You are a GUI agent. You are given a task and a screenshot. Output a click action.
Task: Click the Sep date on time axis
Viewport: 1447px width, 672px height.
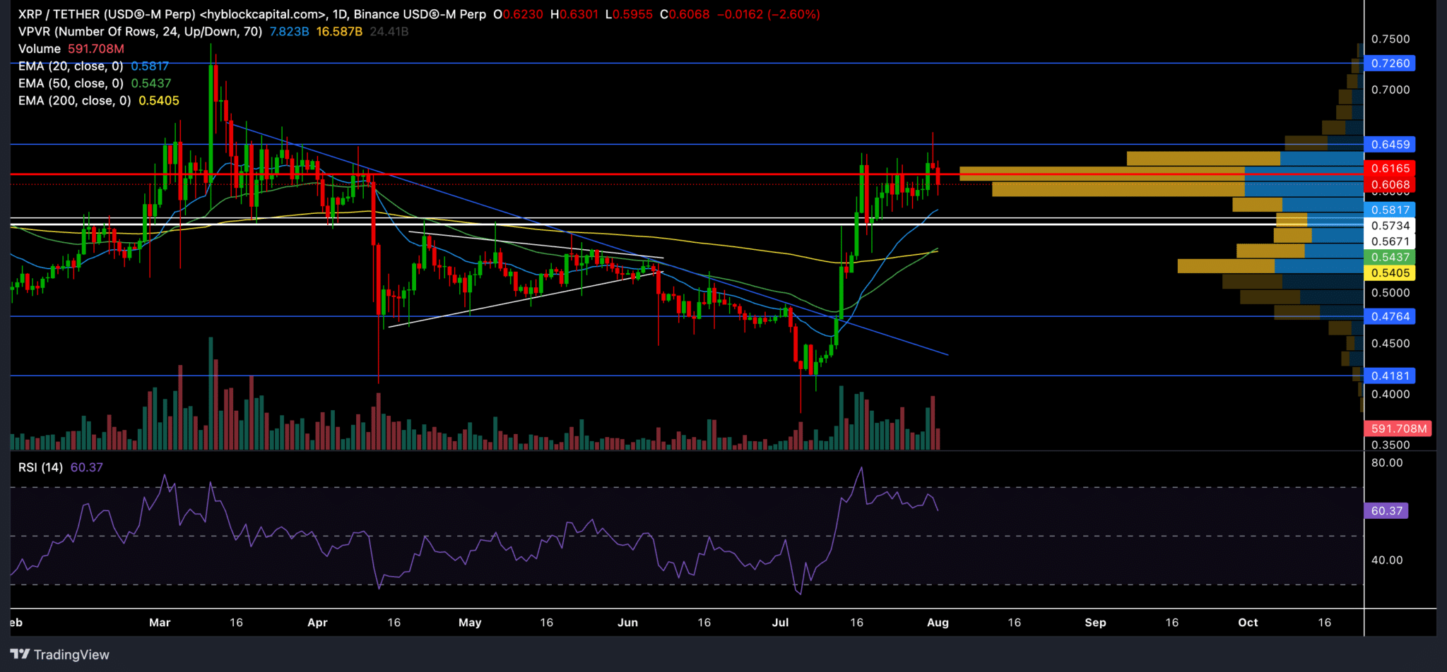tap(1095, 623)
